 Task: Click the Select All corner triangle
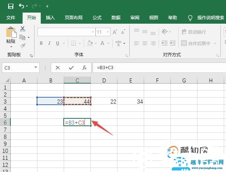(7, 80)
